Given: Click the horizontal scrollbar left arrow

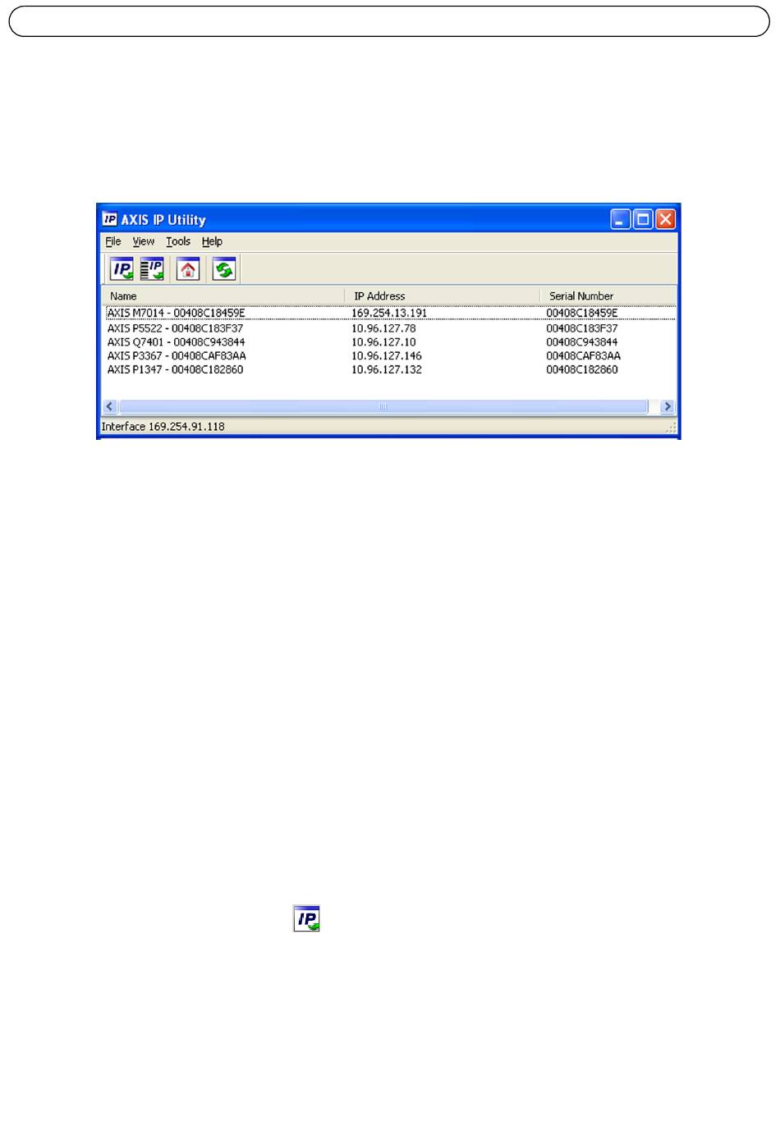Looking at the screenshot, I should (110, 406).
